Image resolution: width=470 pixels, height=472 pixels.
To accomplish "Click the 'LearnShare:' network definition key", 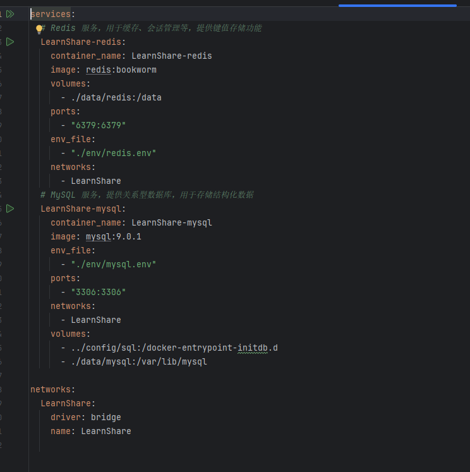I will [x=68, y=403].
